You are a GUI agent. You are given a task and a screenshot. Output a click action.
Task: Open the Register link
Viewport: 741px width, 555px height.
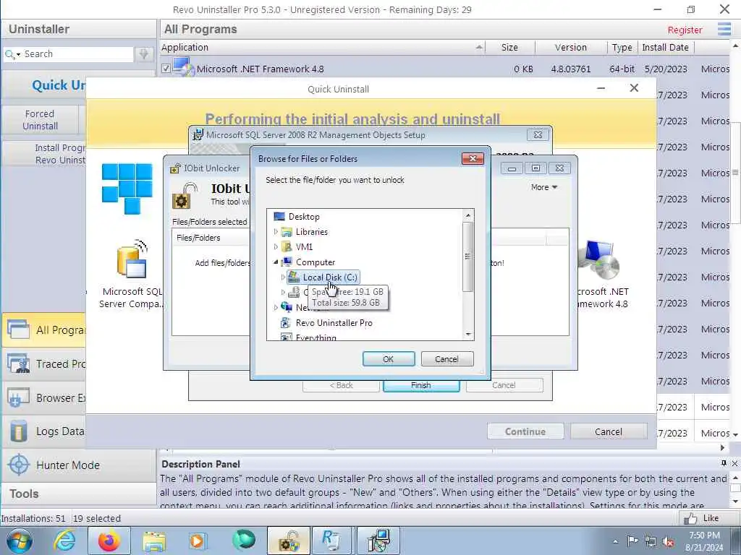[685, 30]
